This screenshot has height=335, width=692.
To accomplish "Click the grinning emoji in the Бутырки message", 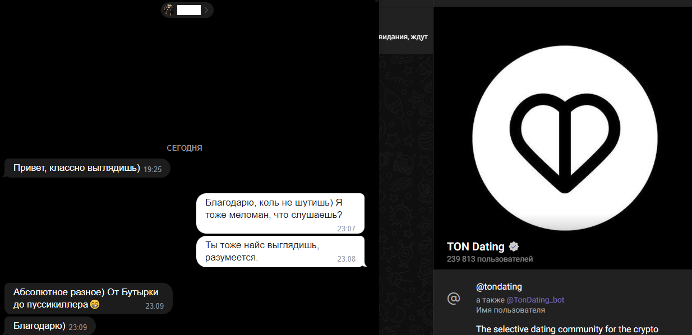I will pyautogui.click(x=95, y=305).
